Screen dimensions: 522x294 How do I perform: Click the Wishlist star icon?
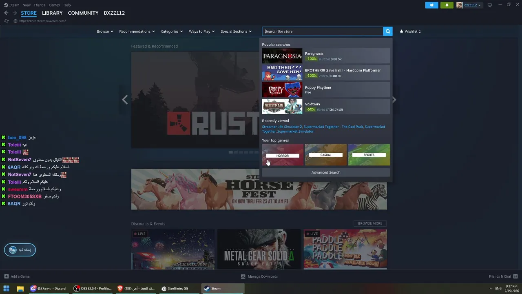point(401,31)
